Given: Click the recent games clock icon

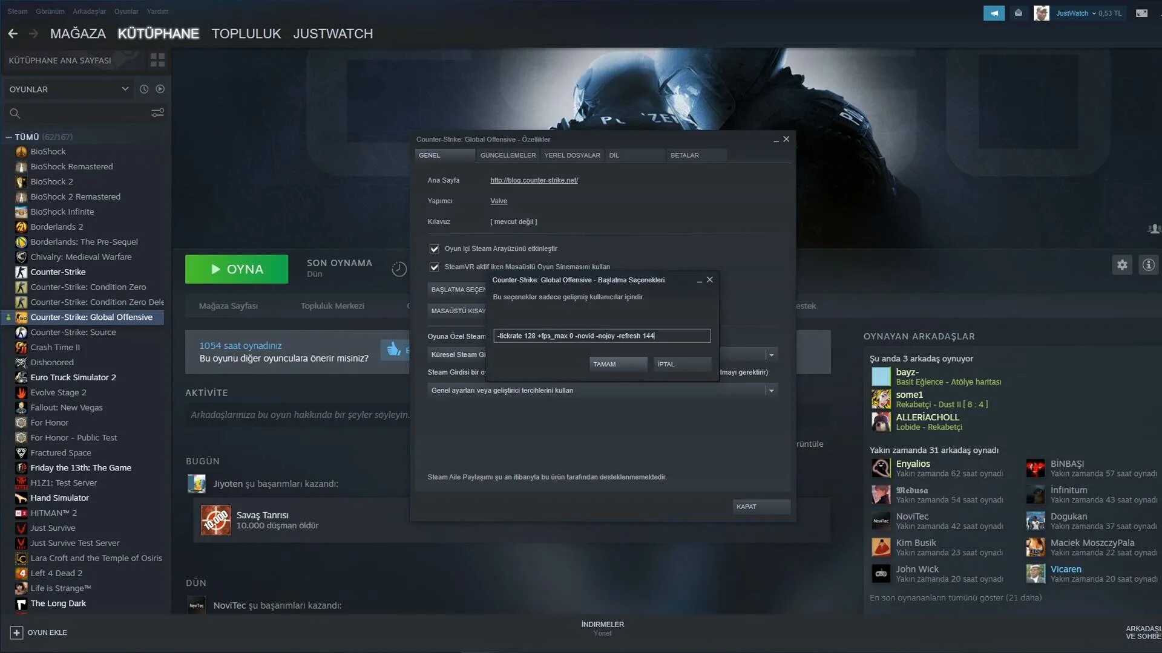Looking at the screenshot, I should pos(144,89).
